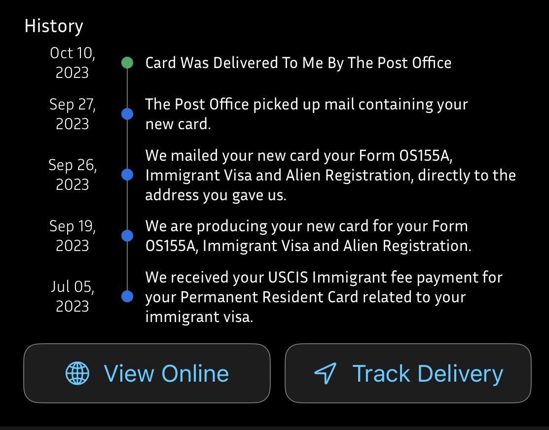
Task: Select the Sep 19 timeline dot
Action: tap(127, 236)
